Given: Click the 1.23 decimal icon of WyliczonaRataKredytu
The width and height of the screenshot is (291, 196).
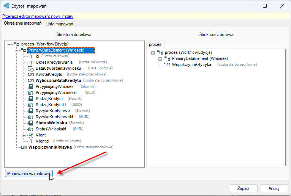Looking at the screenshot, I should tap(31, 81).
